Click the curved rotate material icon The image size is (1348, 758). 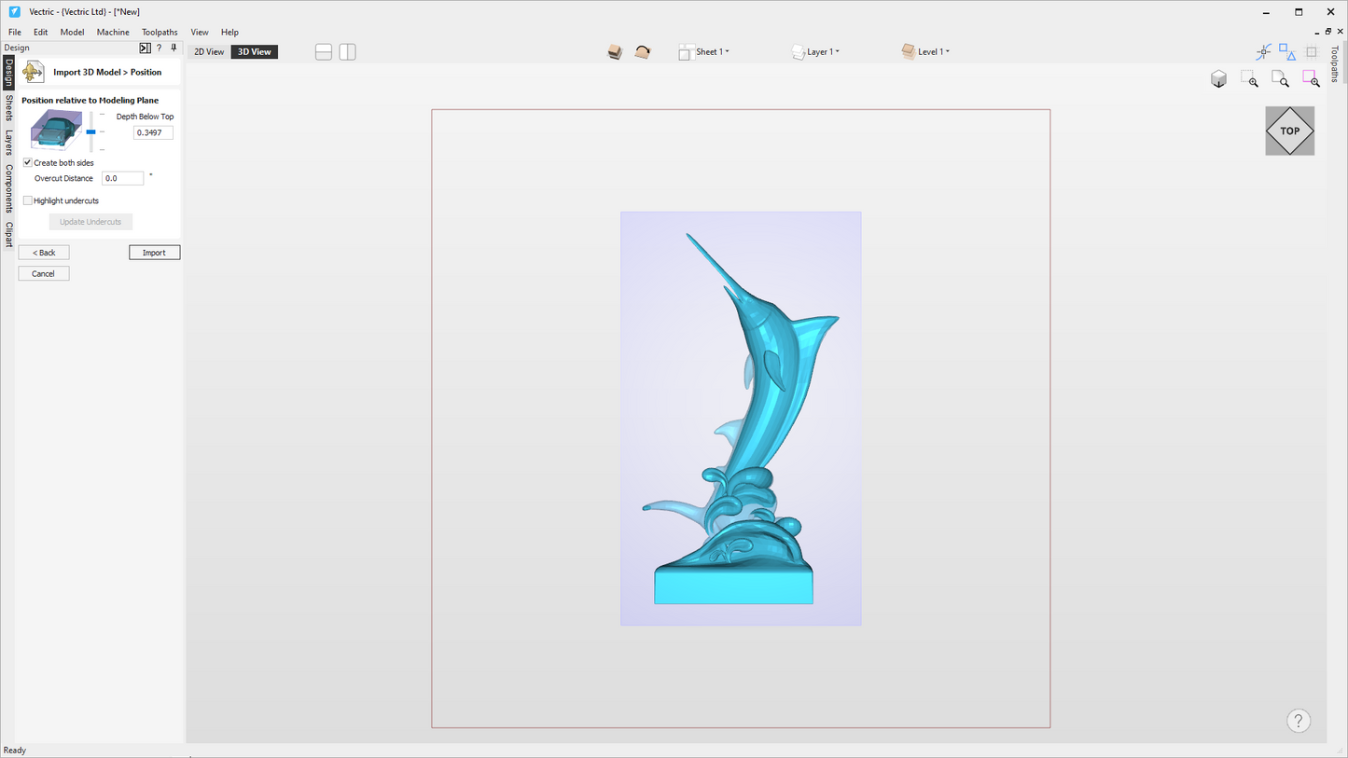pyautogui.click(x=642, y=51)
